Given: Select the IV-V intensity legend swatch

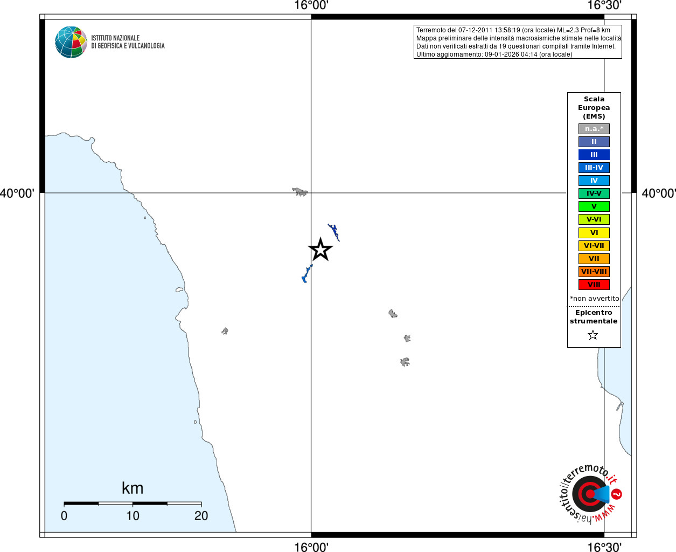Looking at the screenshot, I should [x=594, y=194].
